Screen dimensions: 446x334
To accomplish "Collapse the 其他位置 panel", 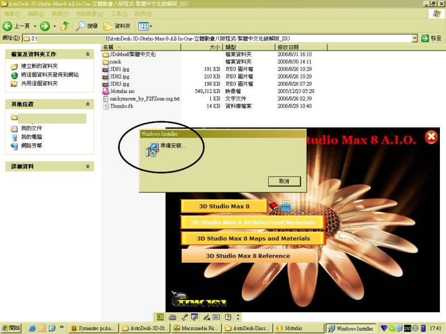I will [88, 104].
